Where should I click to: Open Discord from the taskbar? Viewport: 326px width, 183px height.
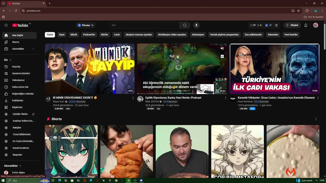pyautogui.click(x=141, y=180)
